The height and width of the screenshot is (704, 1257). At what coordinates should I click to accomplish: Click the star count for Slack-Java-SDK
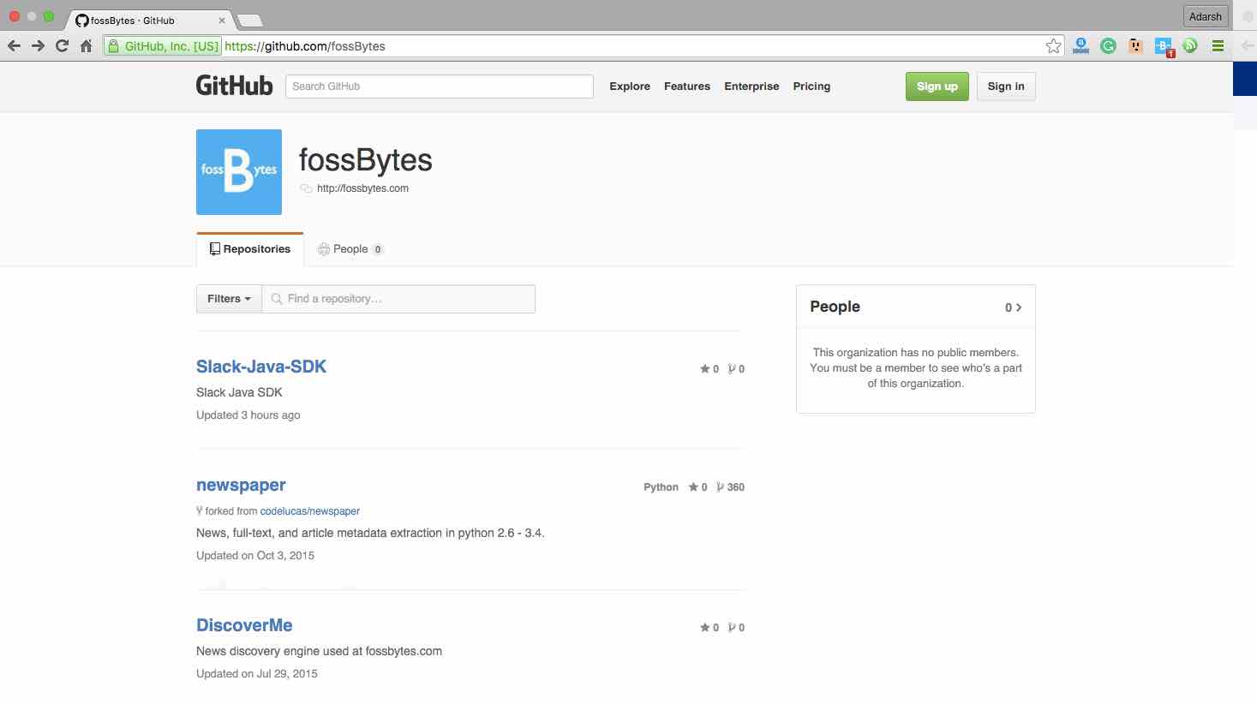709,369
